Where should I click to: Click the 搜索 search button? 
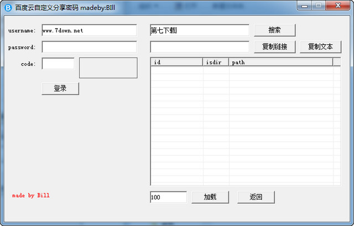tap(275, 30)
